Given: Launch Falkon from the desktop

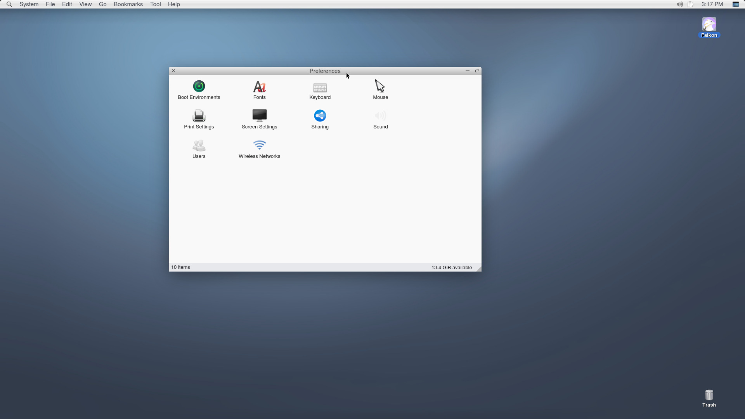Looking at the screenshot, I should click(x=709, y=26).
